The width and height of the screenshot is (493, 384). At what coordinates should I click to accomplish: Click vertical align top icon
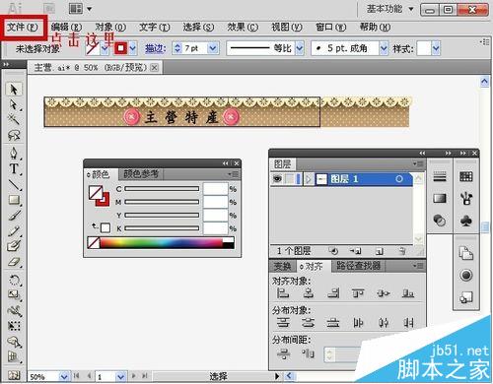[x=358, y=292]
